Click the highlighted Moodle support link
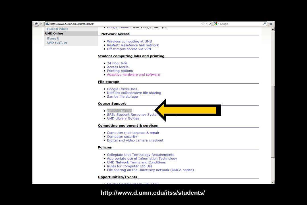 (x=119, y=111)
